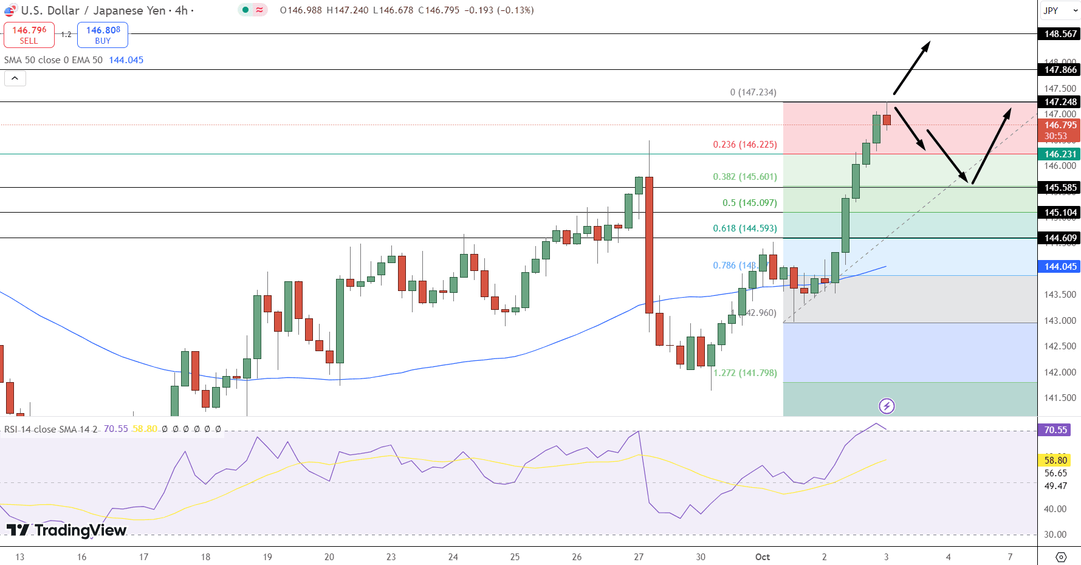The height and width of the screenshot is (565, 1081).
Task: Click the 147.248 price axis label
Action: (1059, 102)
